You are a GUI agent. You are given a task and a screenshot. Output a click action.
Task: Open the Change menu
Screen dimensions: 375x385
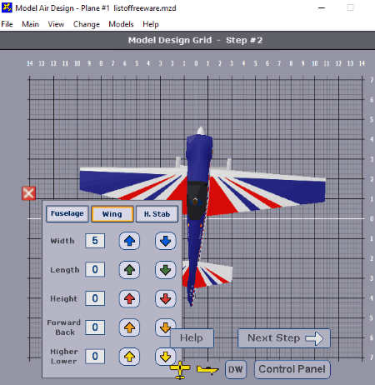(87, 24)
